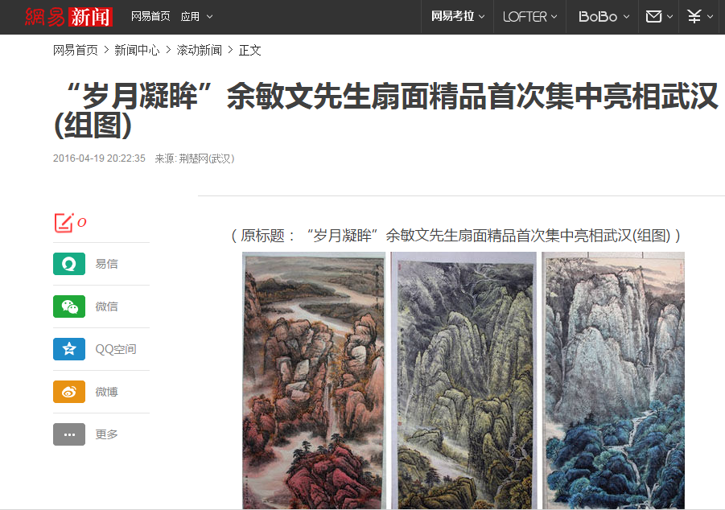Image resolution: width=725 pixels, height=510 pixels.
Task: Open 网易首页 in top navigation bar
Action: click(x=150, y=17)
